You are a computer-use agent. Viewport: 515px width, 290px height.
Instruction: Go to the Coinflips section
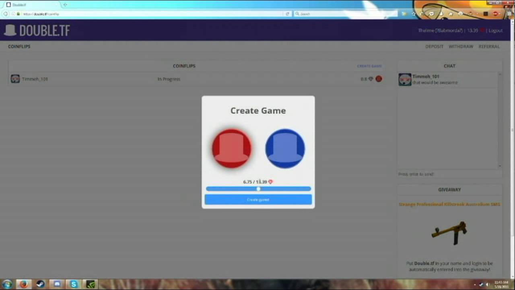[x=19, y=46]
